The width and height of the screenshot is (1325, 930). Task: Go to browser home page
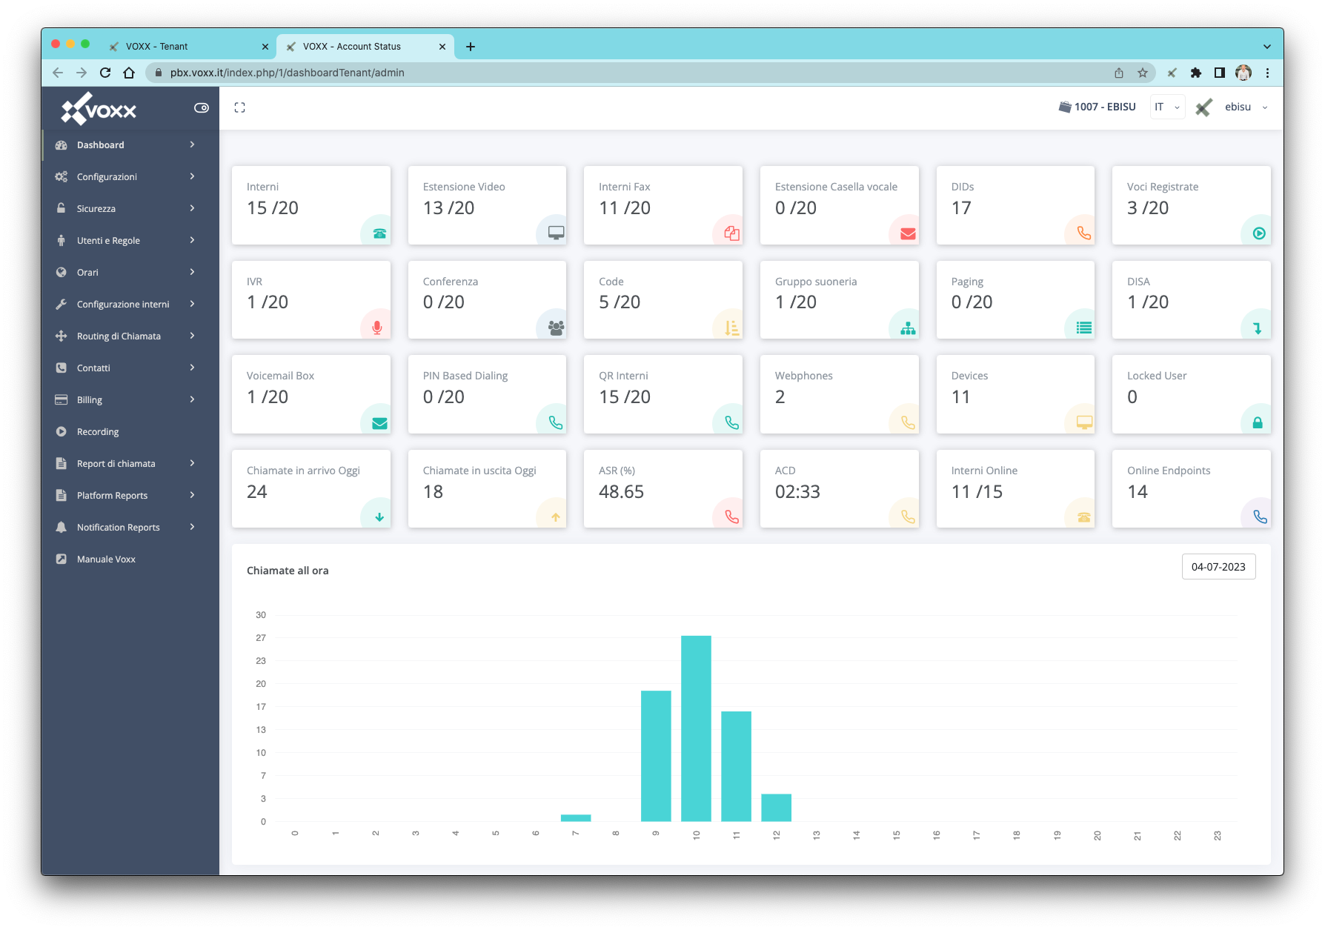coord(129,73)
